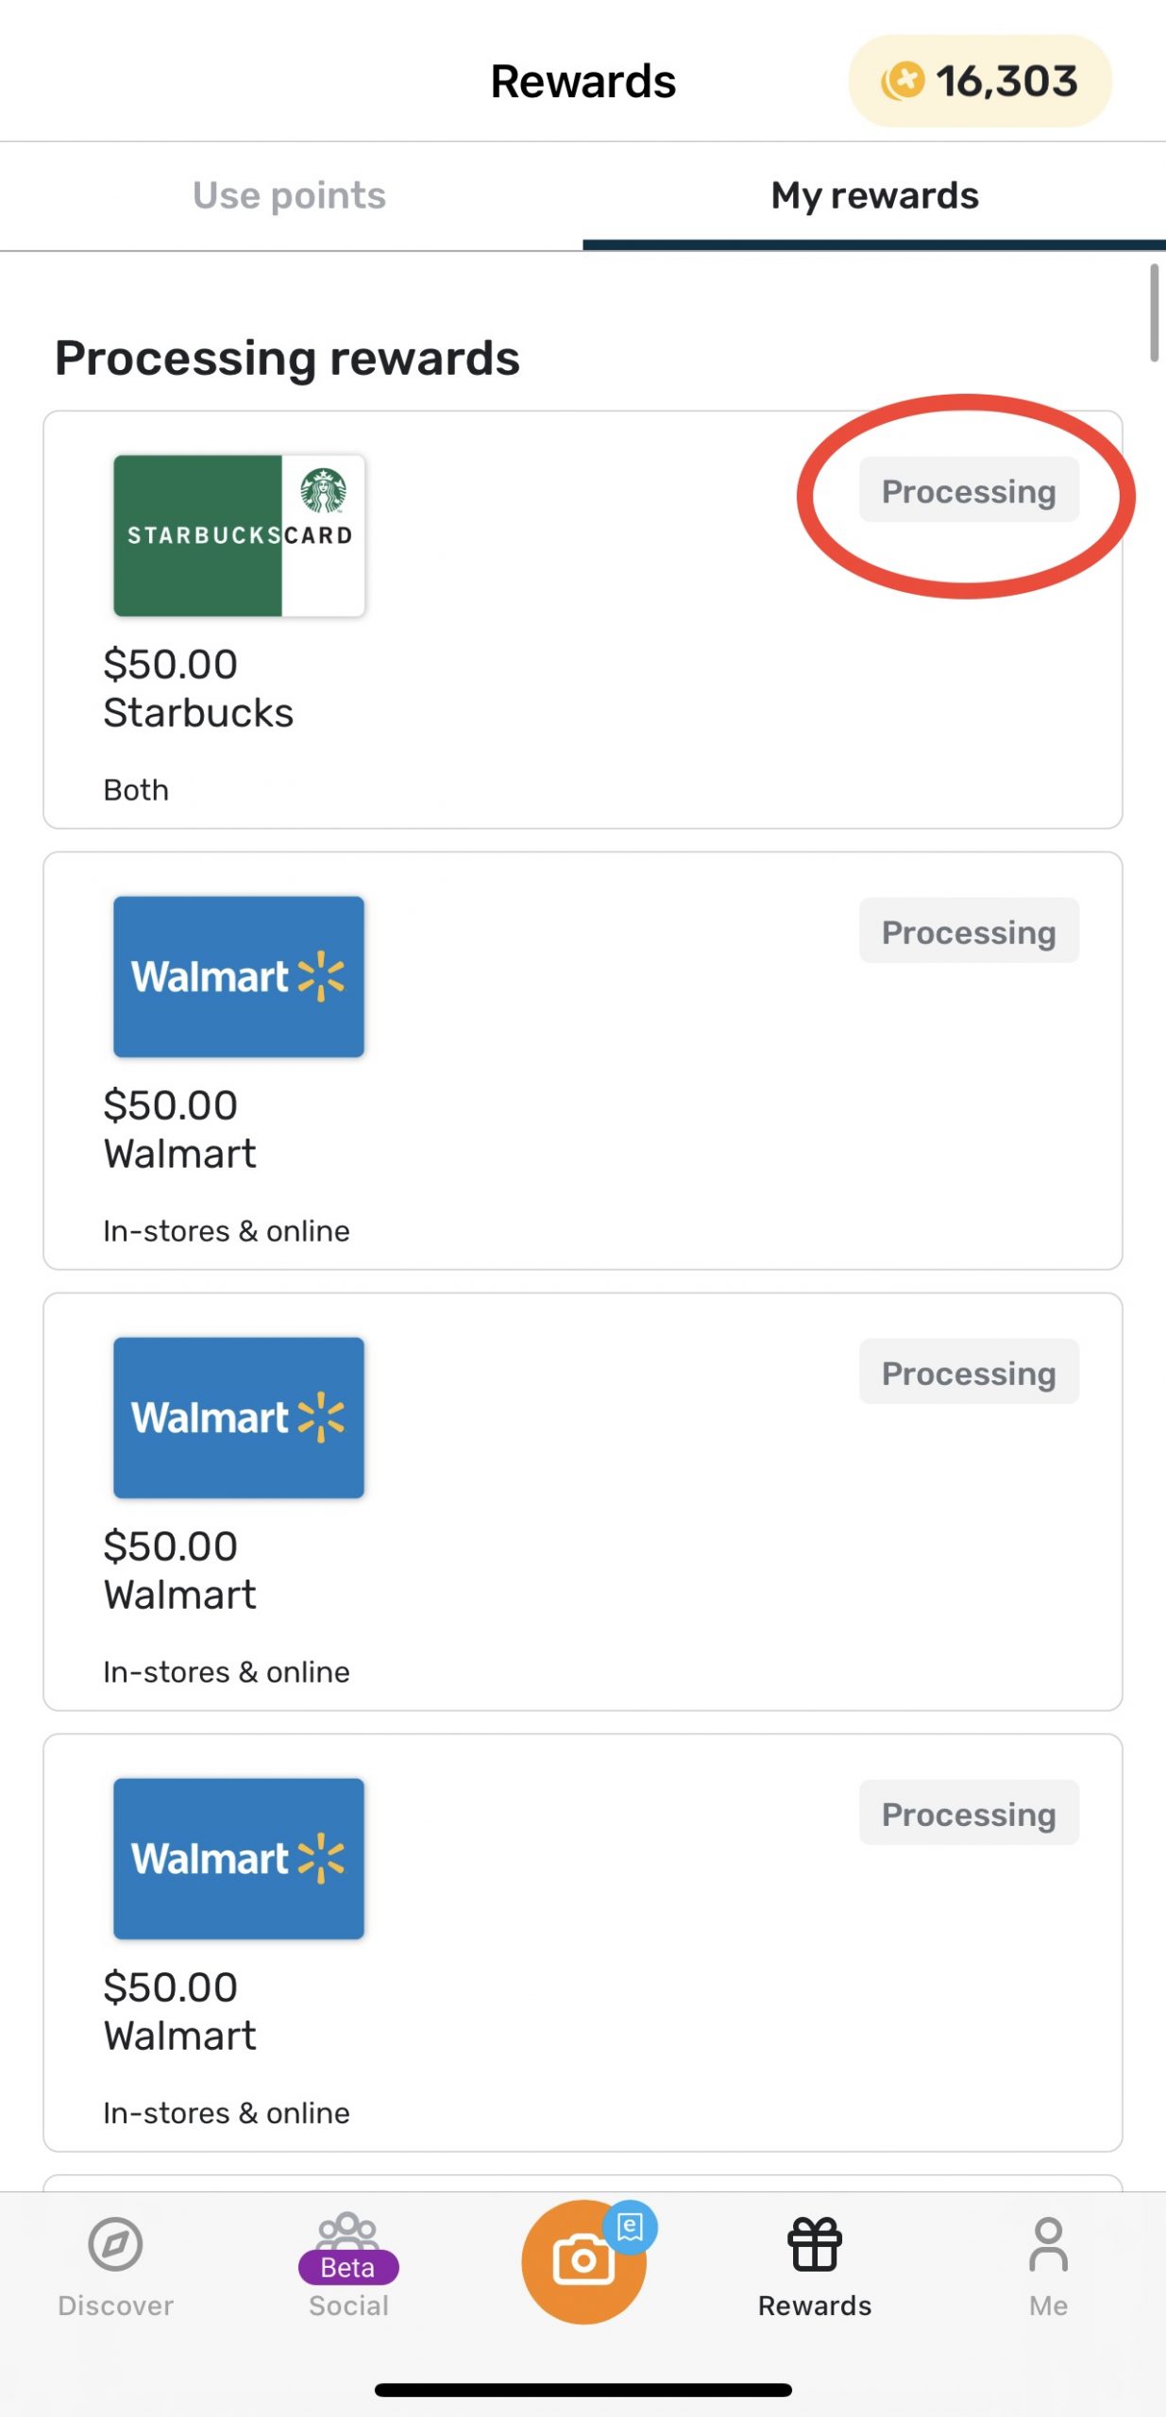This screenshot has width=1166, height=2417.
Task: Tap the circled Processing status on Starbucks reward
Action: tap(969, 491)
